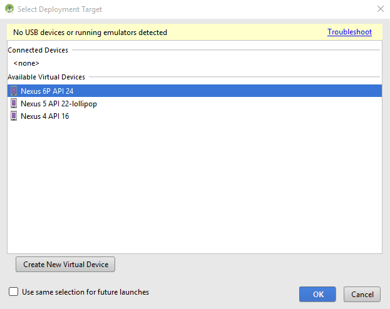Click the Nexus 5 device phone icon
The image size is (390, 309).
pyautogui.click(x=14, y=104)
